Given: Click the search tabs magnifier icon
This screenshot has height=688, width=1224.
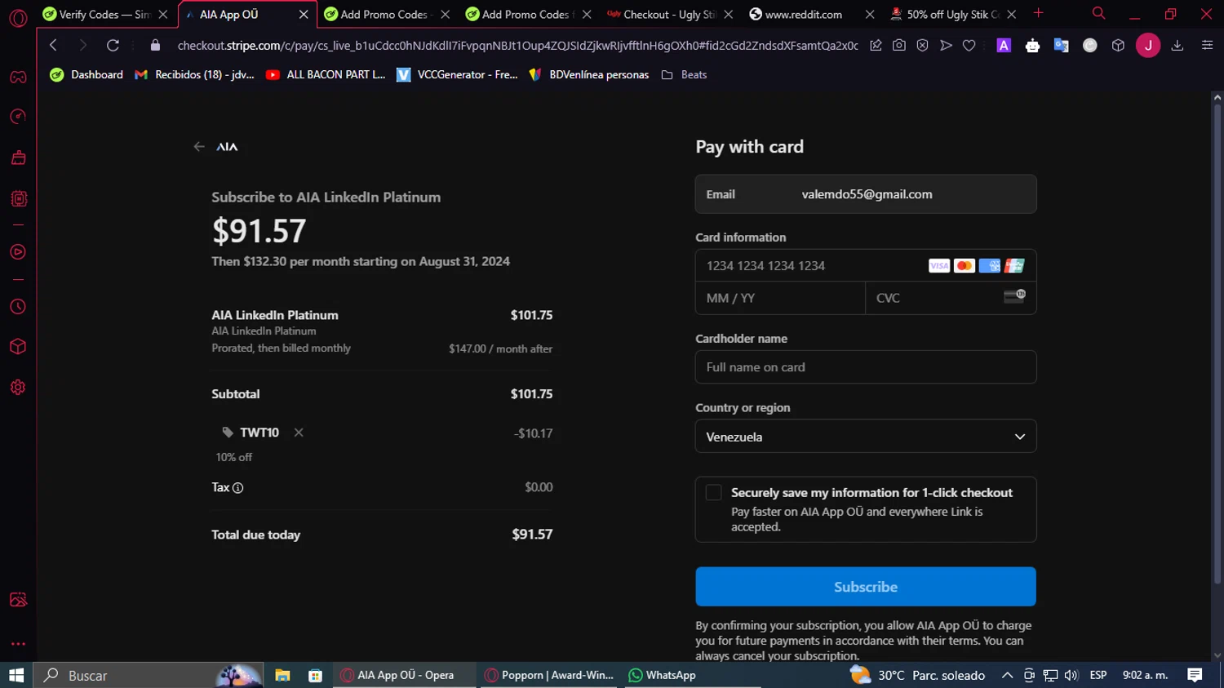Looking at the screenshot, I should tap(1098, 13).
